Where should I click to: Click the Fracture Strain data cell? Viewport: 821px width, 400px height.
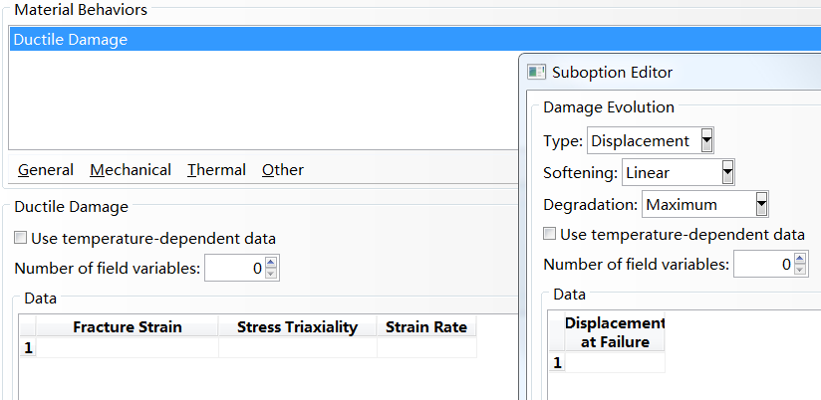click(x=127, y=348)
